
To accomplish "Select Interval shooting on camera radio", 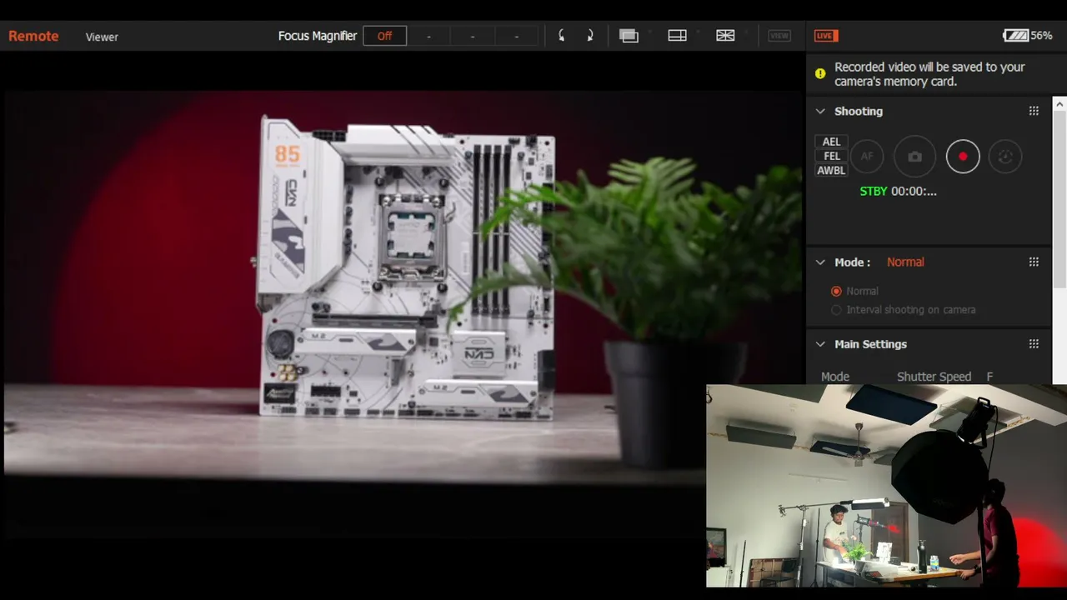I will tap(836, 310).
